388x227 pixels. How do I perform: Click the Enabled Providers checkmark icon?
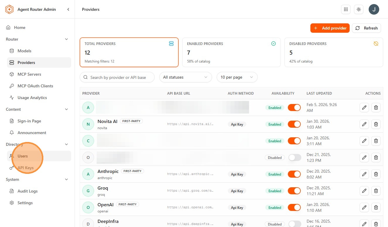274,44
